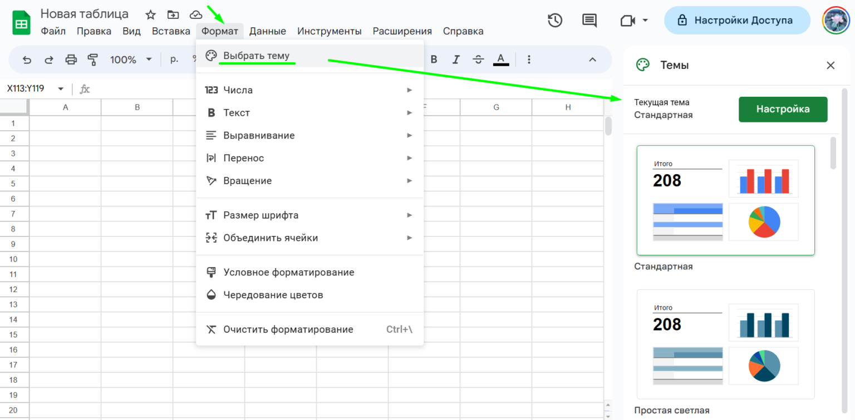Image resolution: width=855 pixels, height=420 pixels.
Task: Close the open Формат menu
Action: [x=220, y=31]
